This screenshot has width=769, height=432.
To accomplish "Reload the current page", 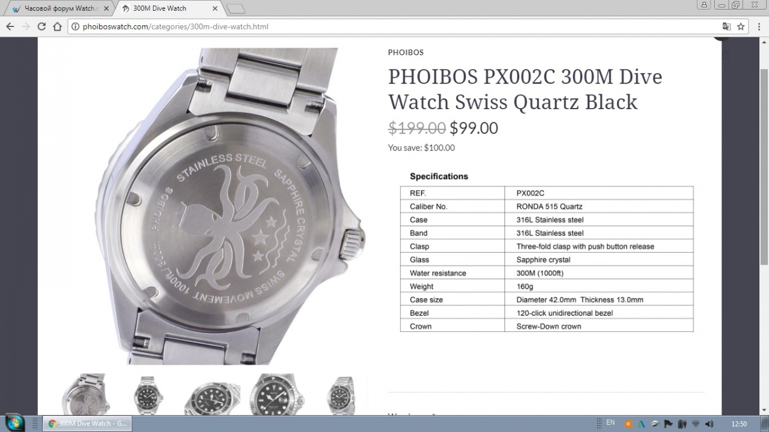I will [x=41, y=26].
